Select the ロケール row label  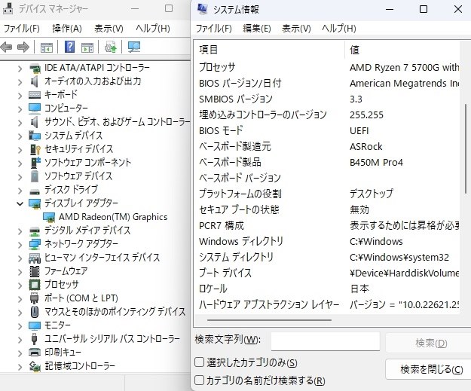point(213,289)
